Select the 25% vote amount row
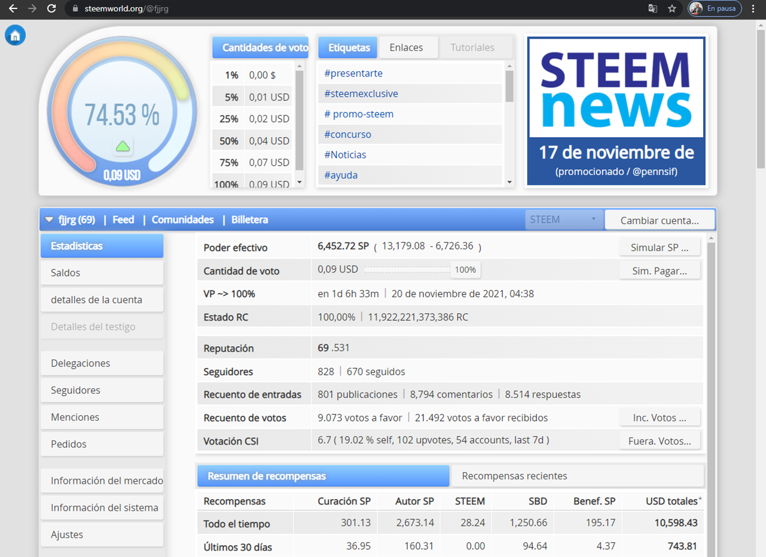Viewport: 766px width, 557px height. pos(253,119)
